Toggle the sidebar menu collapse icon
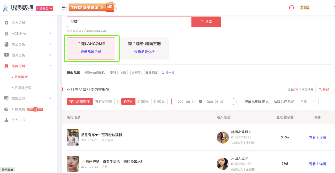This screenshot has height=173, width=335. [x=64, y=8]
